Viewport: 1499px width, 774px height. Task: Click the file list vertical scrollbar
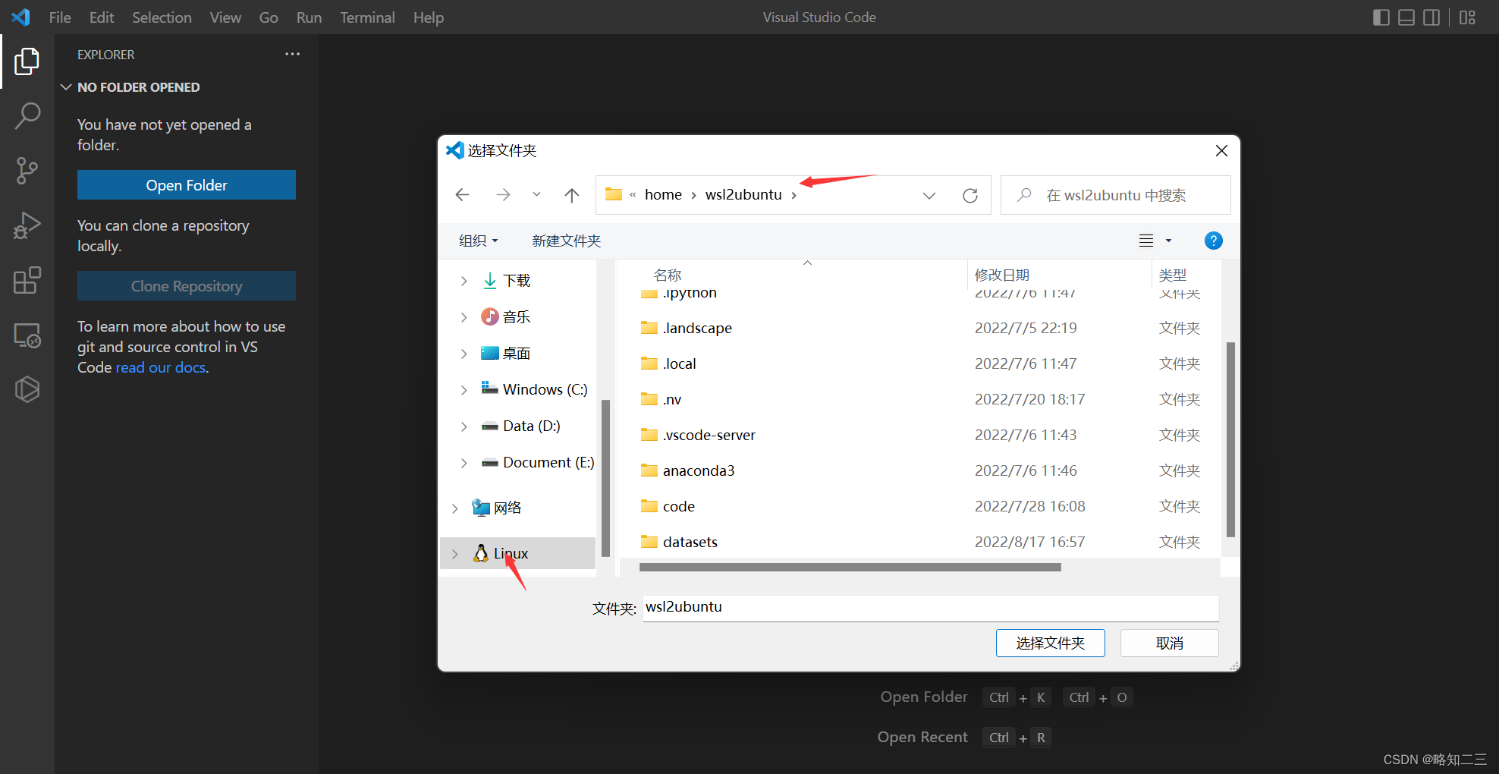pos(1230,439)
